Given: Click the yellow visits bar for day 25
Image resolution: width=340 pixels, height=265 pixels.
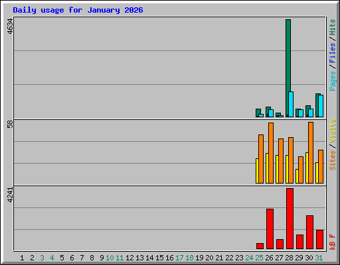Looking at the screenshot, I should coord(257,171).
